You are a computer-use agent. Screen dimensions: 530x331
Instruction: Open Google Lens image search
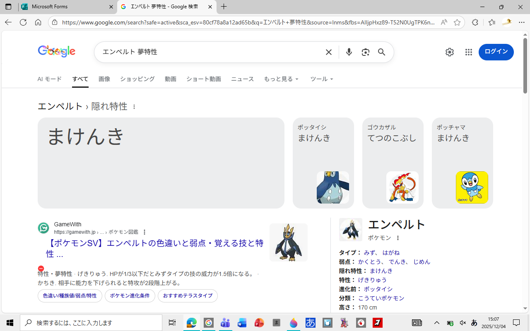[x=365, y=52]
